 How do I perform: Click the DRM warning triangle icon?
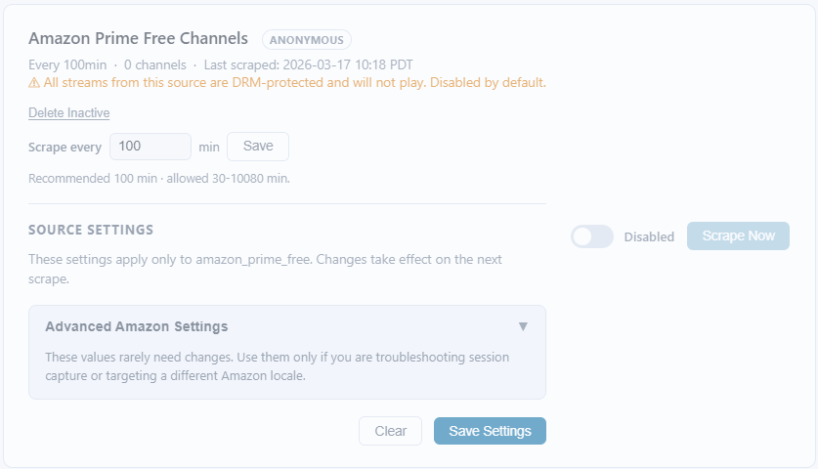34,83
